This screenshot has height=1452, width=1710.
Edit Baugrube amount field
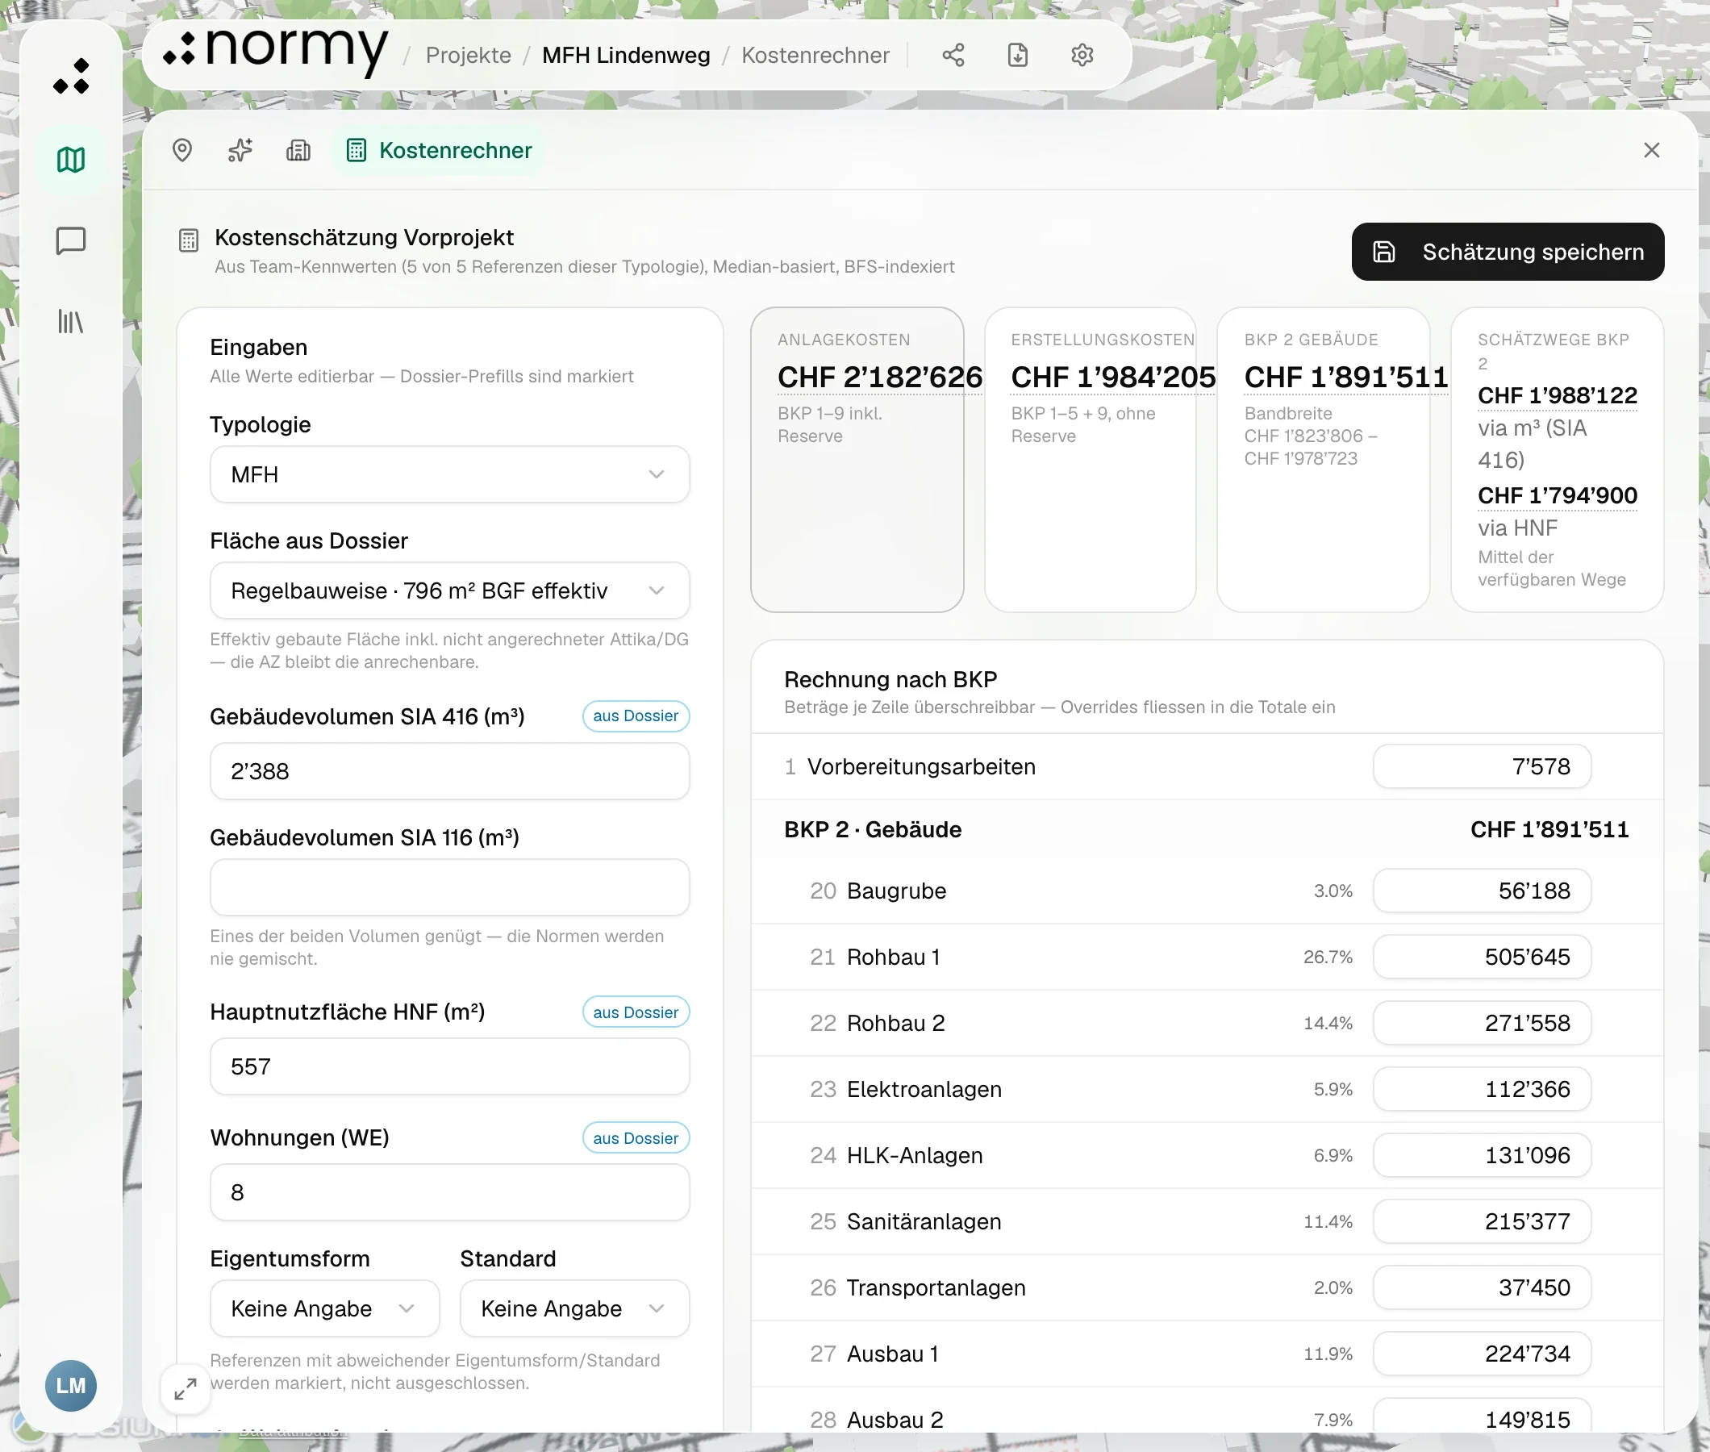(x=1481, y=891)
